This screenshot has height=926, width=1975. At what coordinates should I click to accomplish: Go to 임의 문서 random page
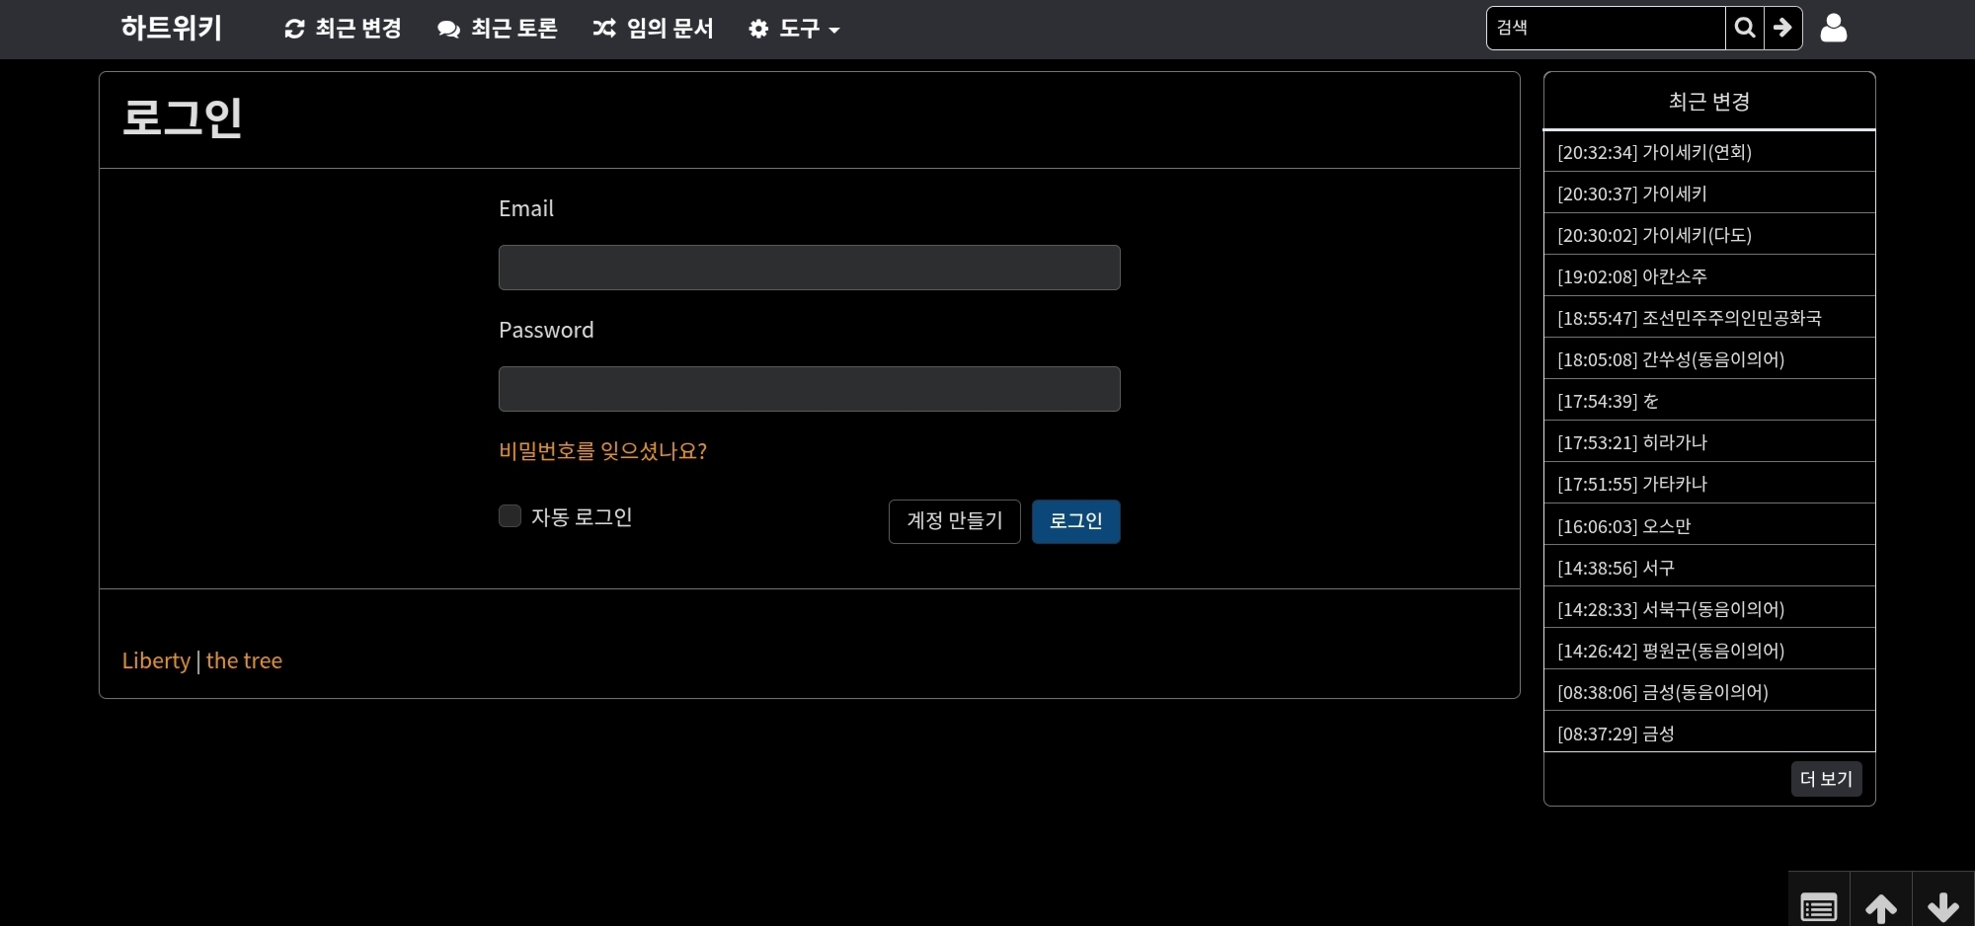(x=653, y=29)
